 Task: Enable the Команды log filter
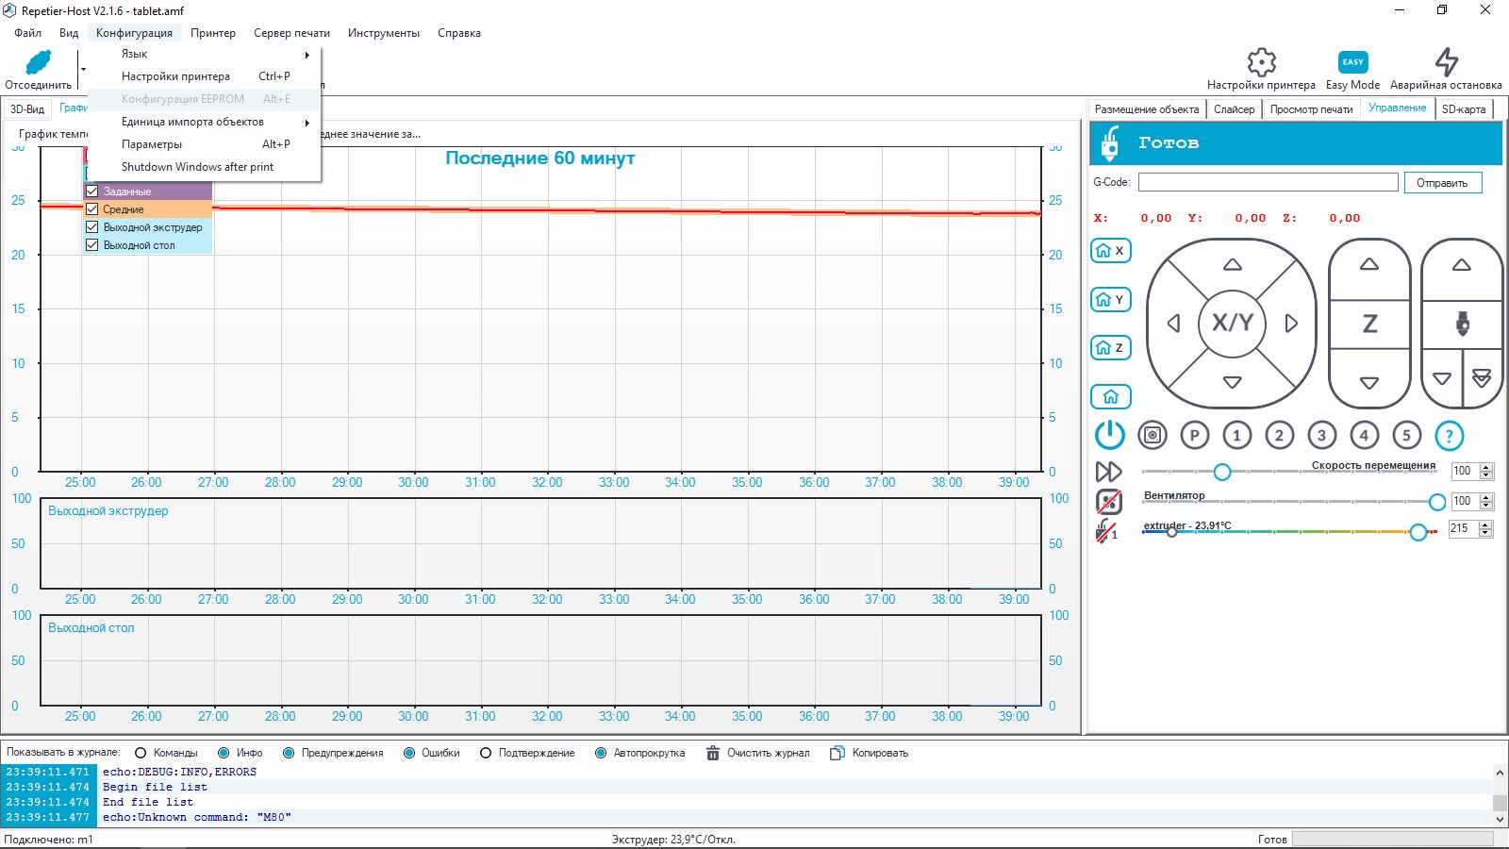(x=141, y=753)
